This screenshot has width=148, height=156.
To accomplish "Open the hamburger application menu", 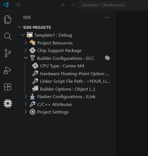I will coord(18,5).
